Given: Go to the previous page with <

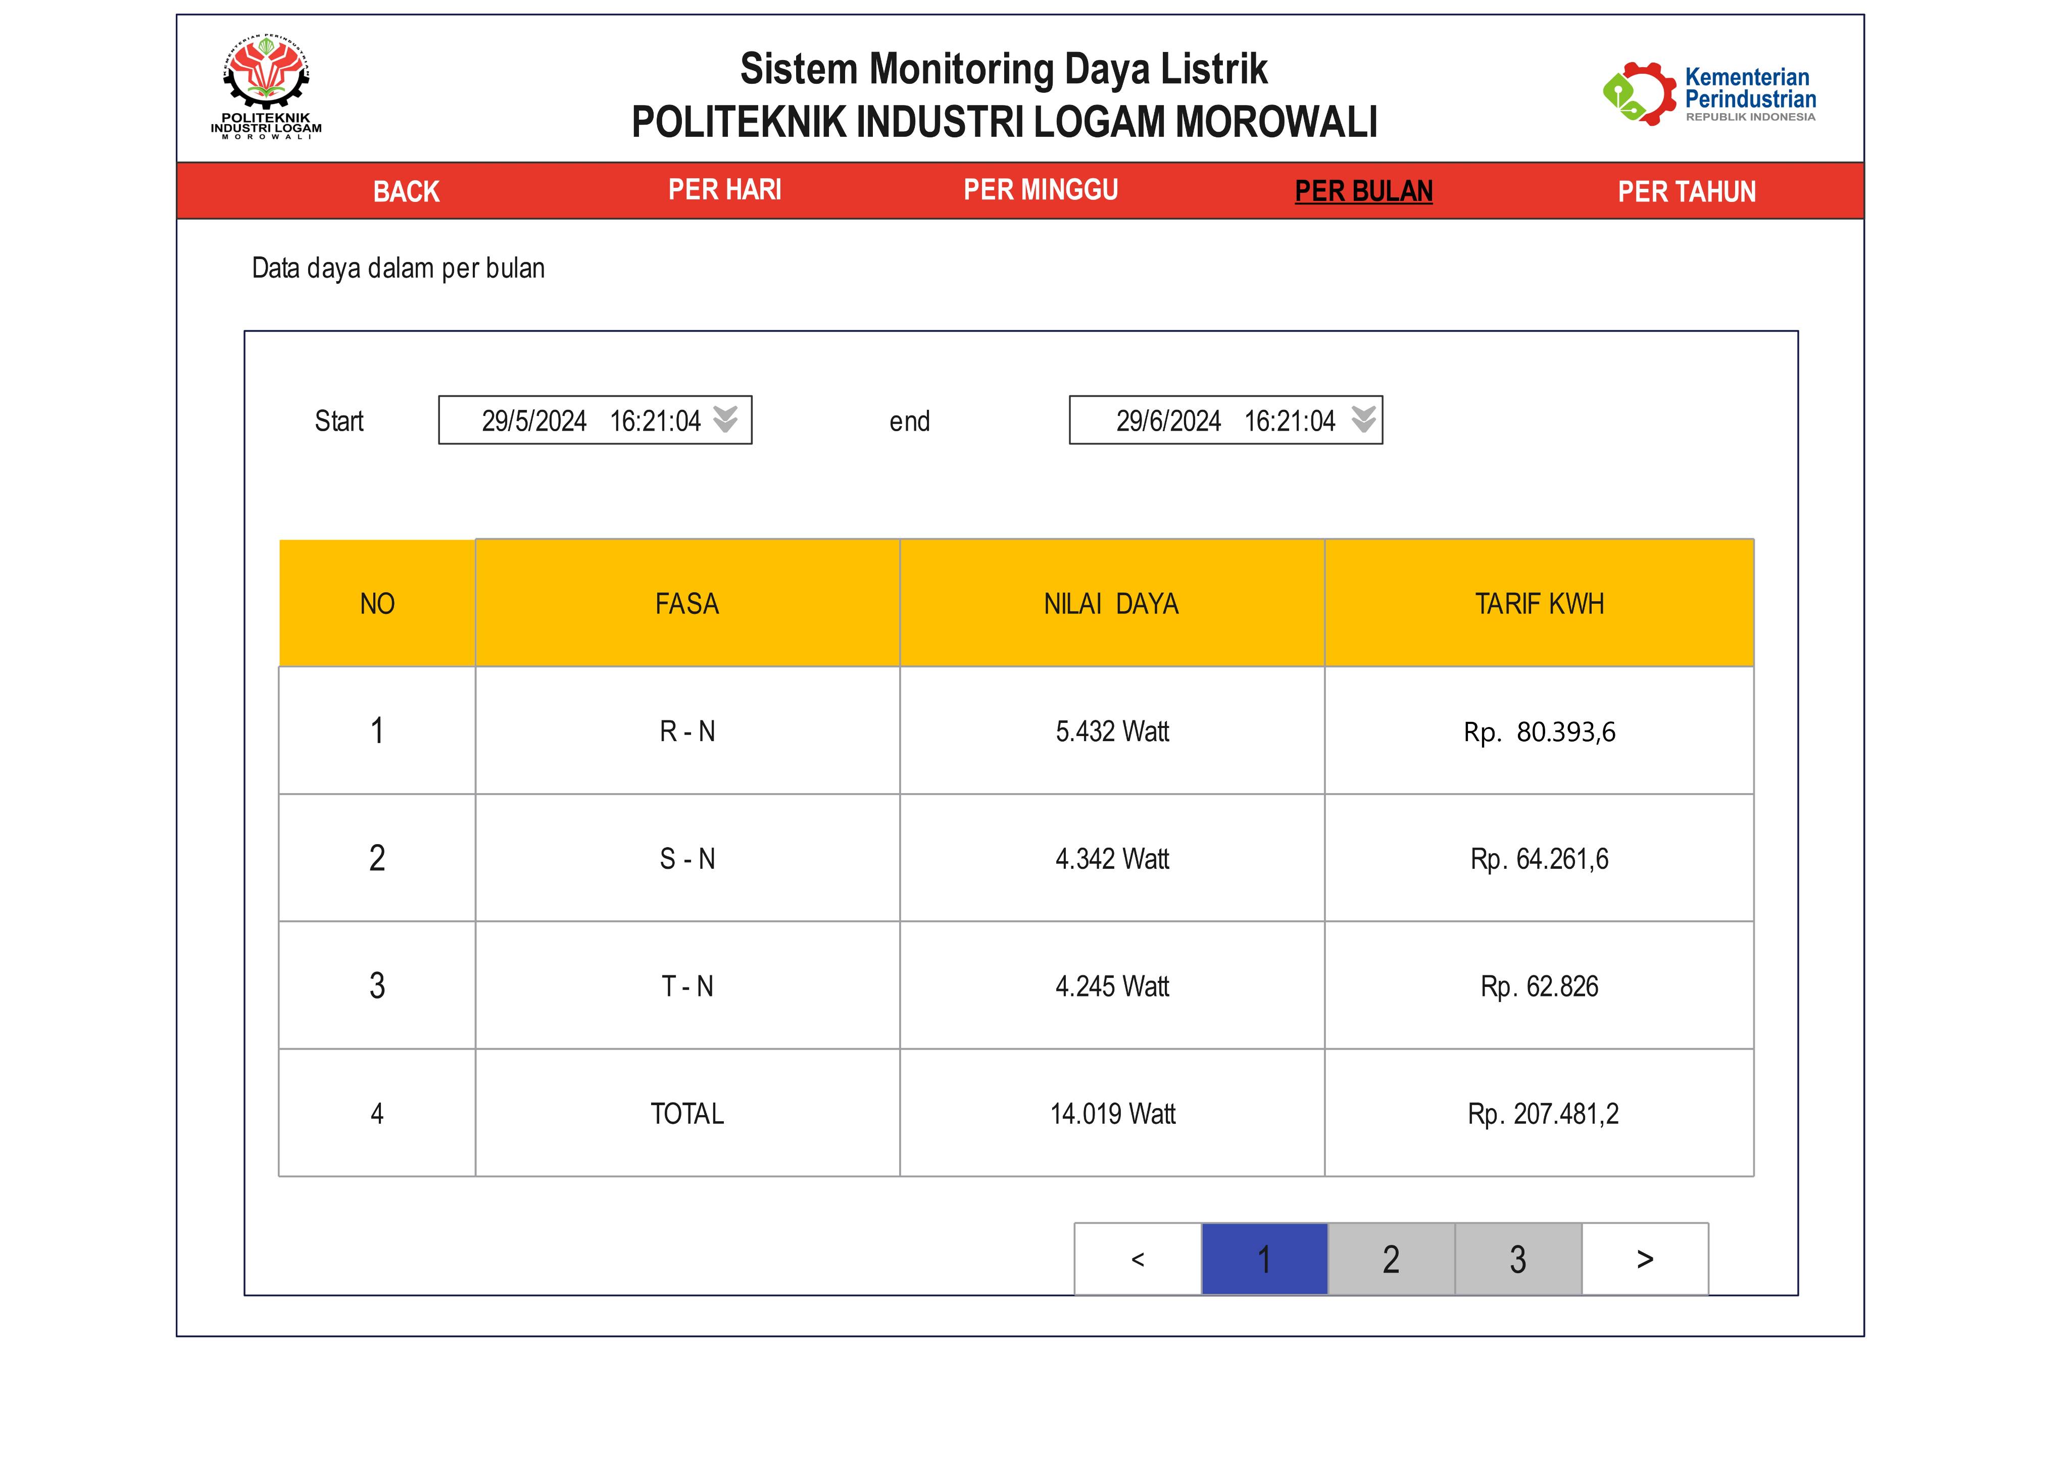Looking at the screenshot, I should (x=1138, y=1260).
